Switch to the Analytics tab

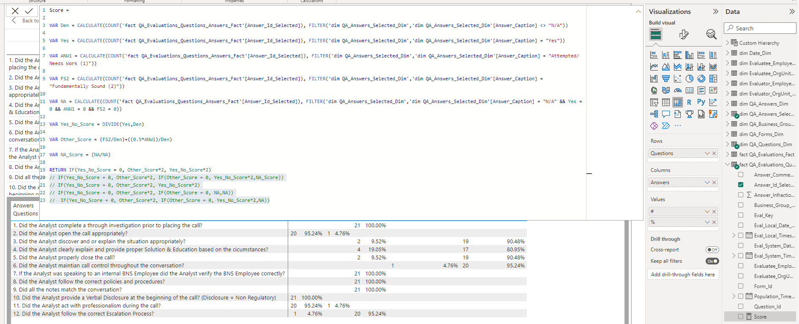[x=711, y=34]
